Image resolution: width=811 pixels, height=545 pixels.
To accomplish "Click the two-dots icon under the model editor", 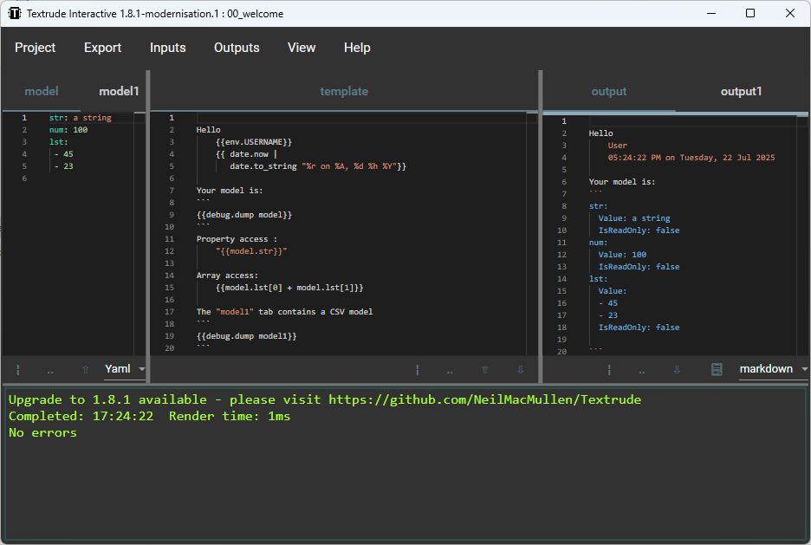I will [50, 371].
